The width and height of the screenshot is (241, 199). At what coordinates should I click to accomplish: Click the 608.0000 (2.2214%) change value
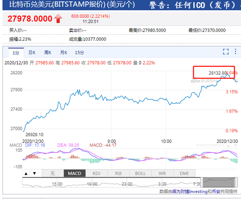[x=90, y=16]
